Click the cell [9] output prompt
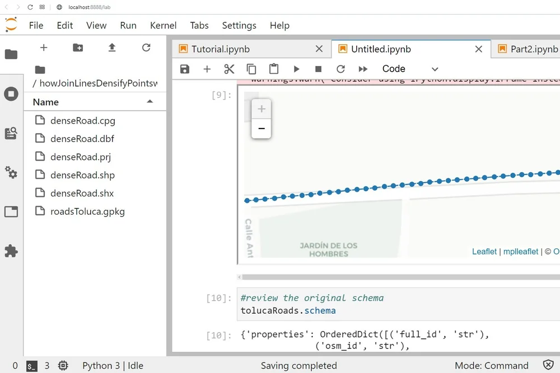Viewport: 560px width, 373px height. (221, 95)
